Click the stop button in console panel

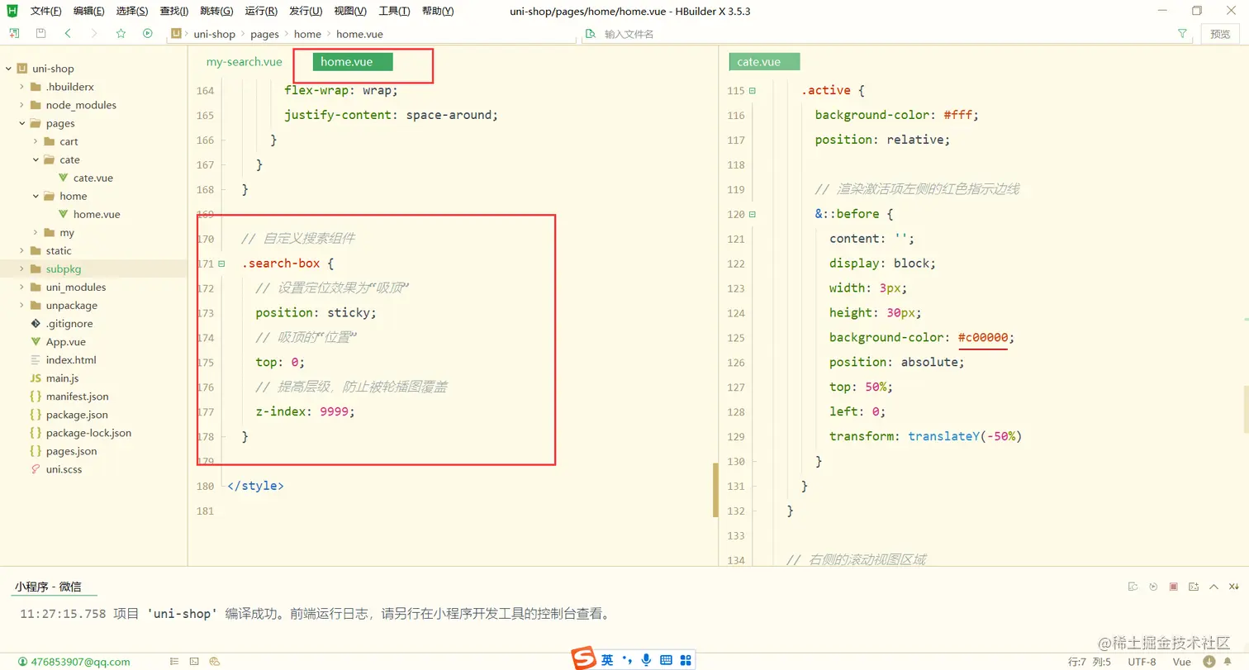(1173, 587)
